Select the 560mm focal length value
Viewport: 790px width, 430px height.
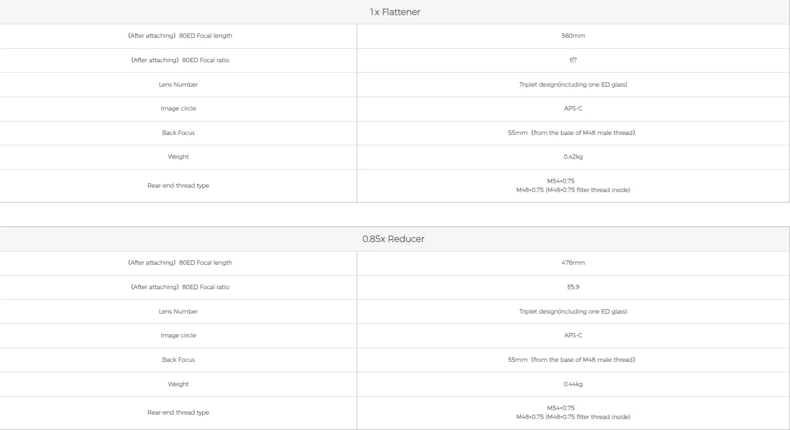(573, 36)
